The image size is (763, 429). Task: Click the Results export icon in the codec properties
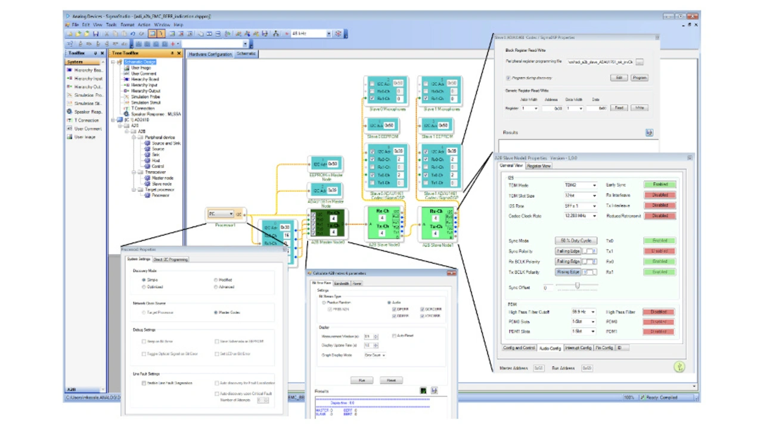tap(649, 133)
